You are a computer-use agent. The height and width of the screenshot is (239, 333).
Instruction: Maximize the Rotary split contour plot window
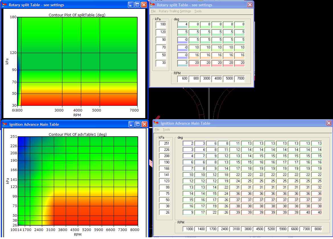137,5
